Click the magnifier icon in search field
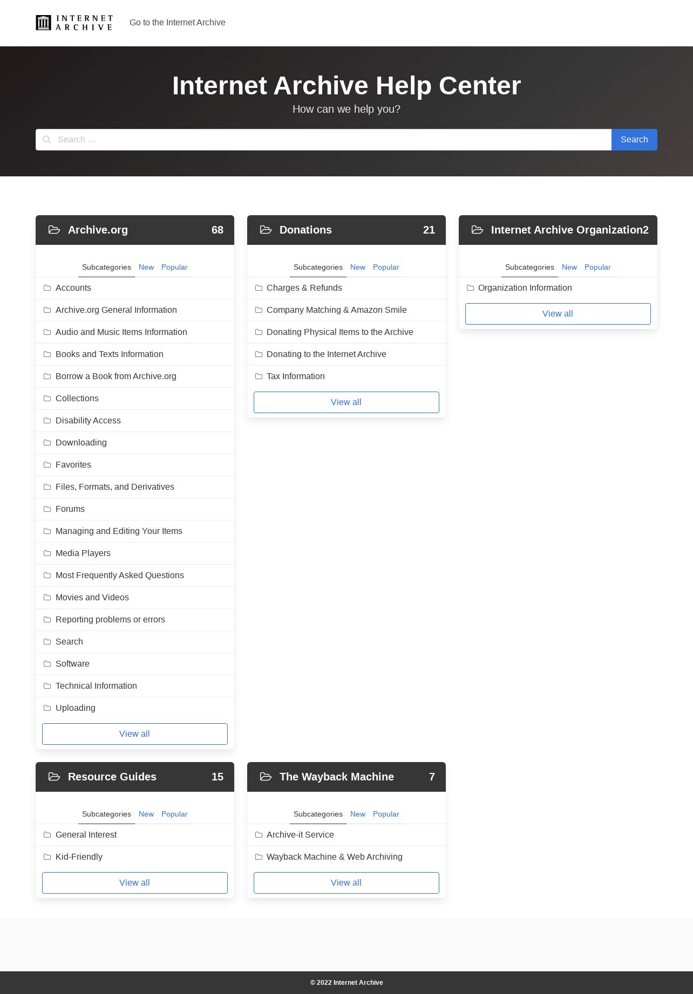This screenshot has width=693, height=994. pyautogui.click(x=47, y=140)
